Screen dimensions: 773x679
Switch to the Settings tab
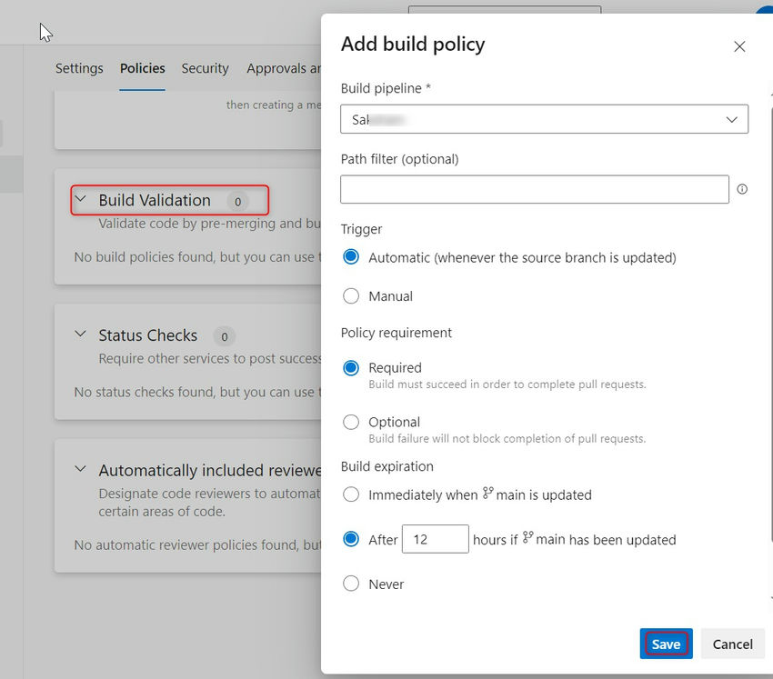[79, 68]
